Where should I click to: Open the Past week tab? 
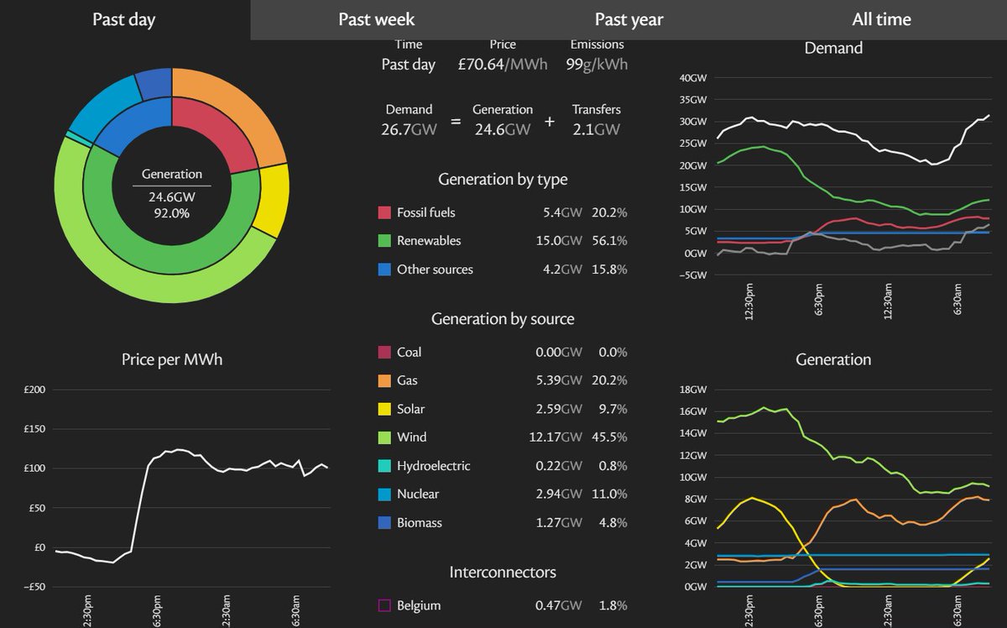(377, 19)
